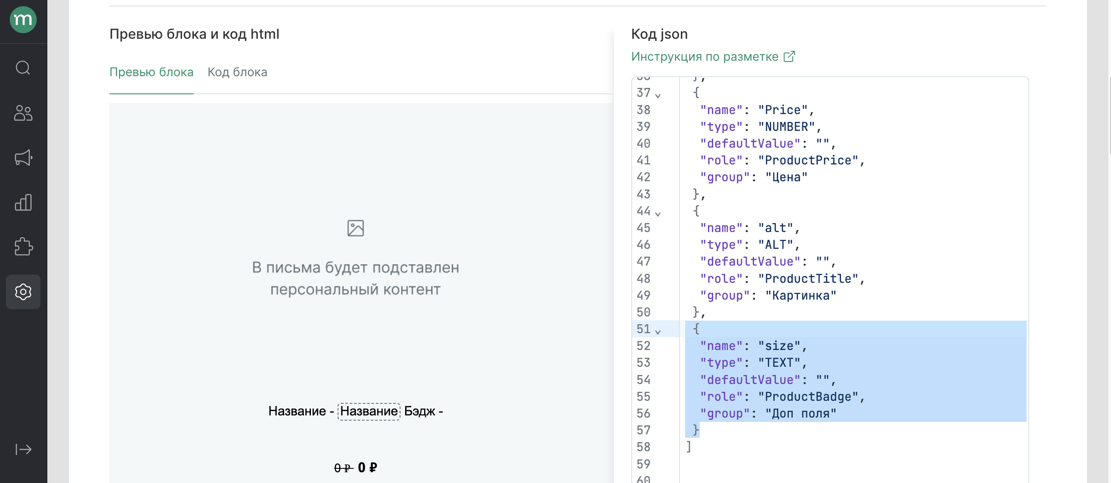Open campaigns megaphone icon
Viewport: 1111px width, 483px height.
point(23,158)
